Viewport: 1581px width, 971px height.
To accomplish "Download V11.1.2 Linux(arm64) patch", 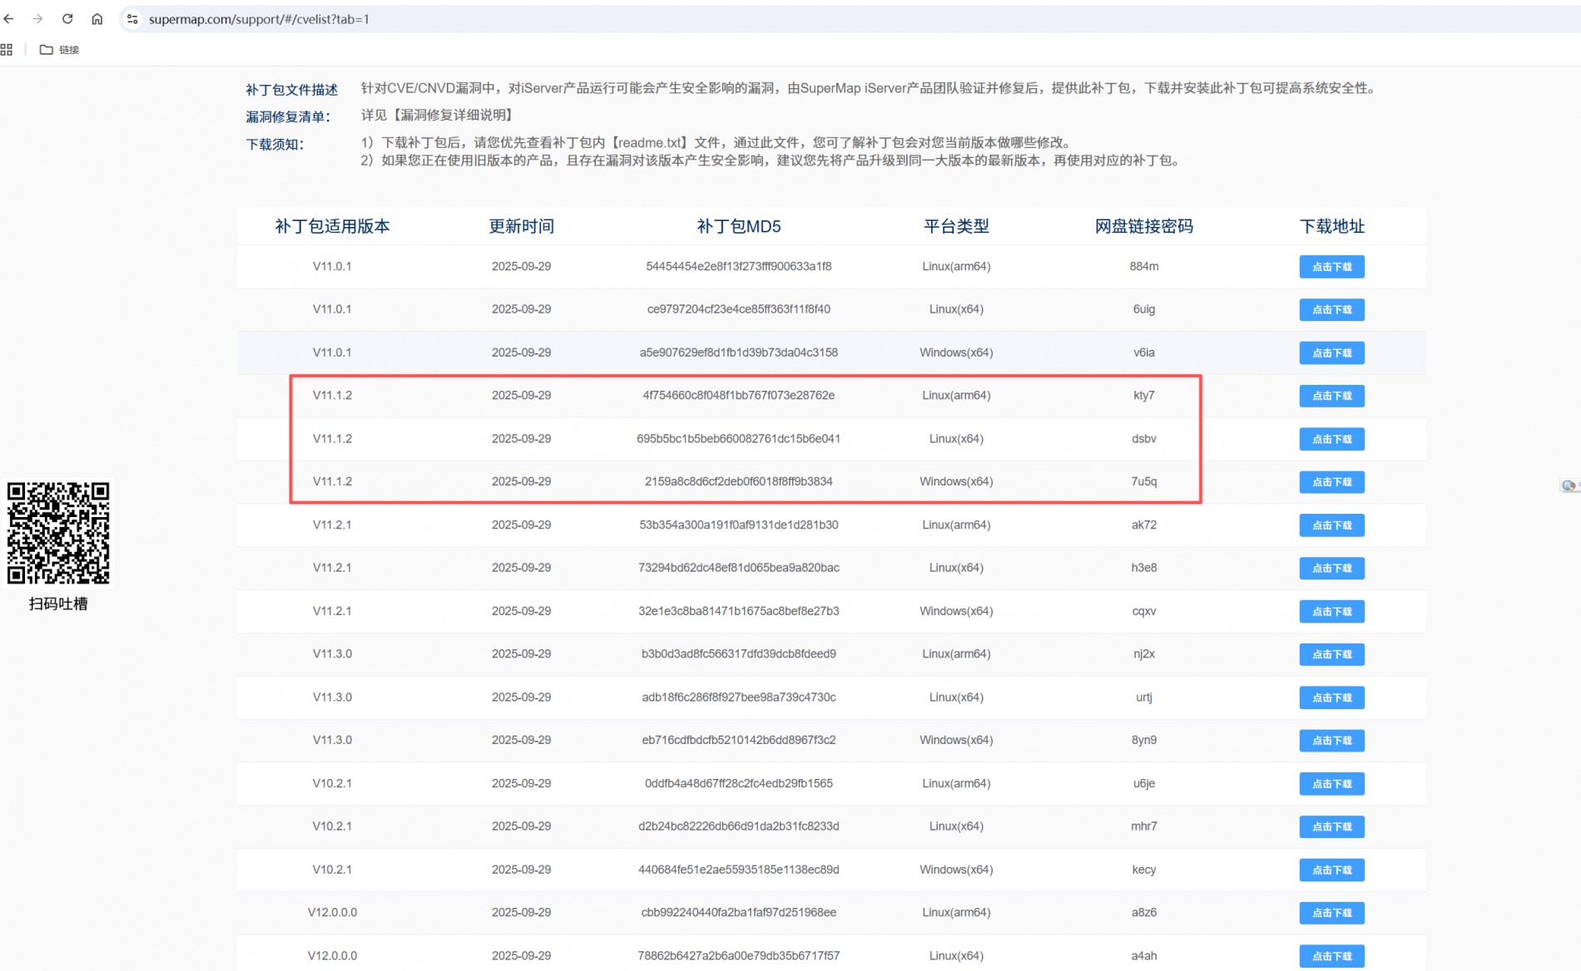I will [x=1331, y=396].
